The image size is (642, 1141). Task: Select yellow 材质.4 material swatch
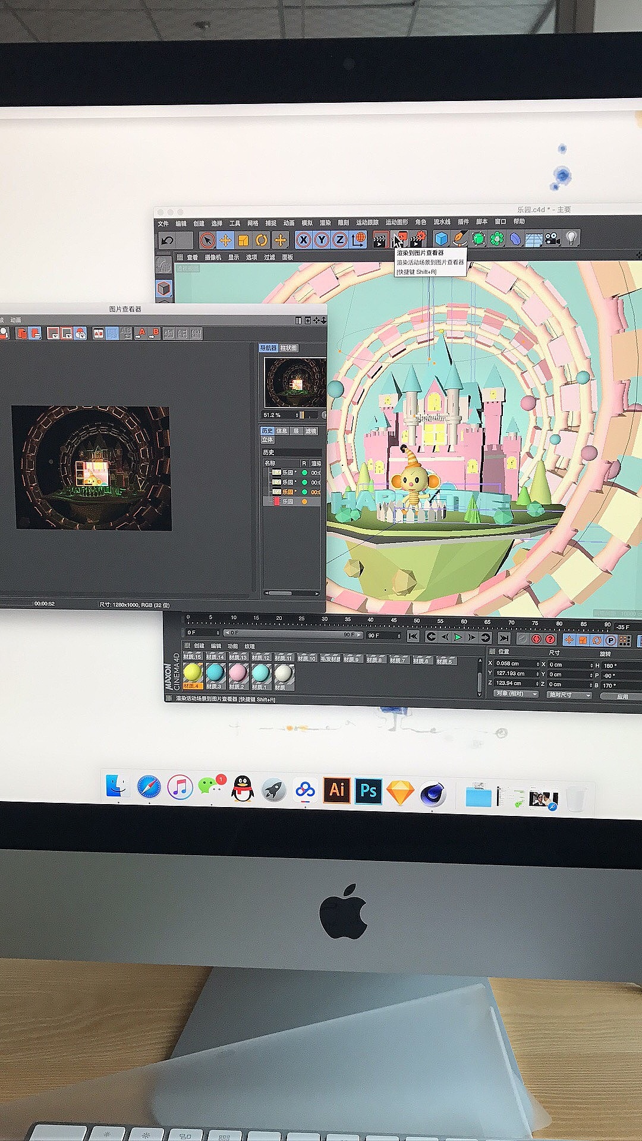pyautogui.click(x=193, y=675)
